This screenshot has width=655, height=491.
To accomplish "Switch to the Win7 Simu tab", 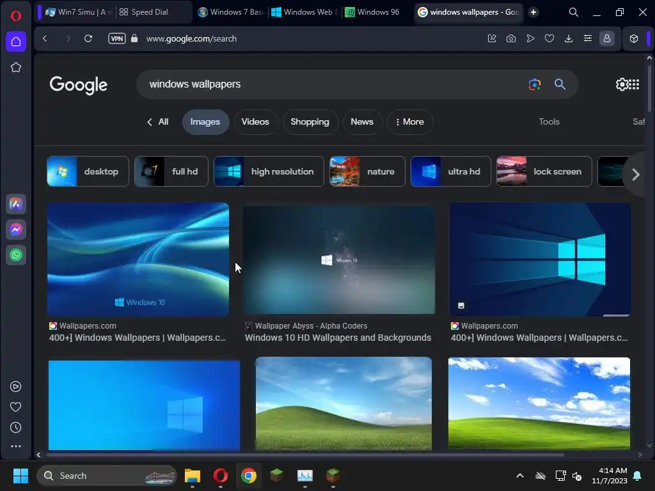I will click(79, 12).
